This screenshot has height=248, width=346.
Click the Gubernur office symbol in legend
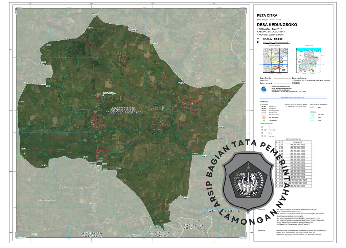261,127
